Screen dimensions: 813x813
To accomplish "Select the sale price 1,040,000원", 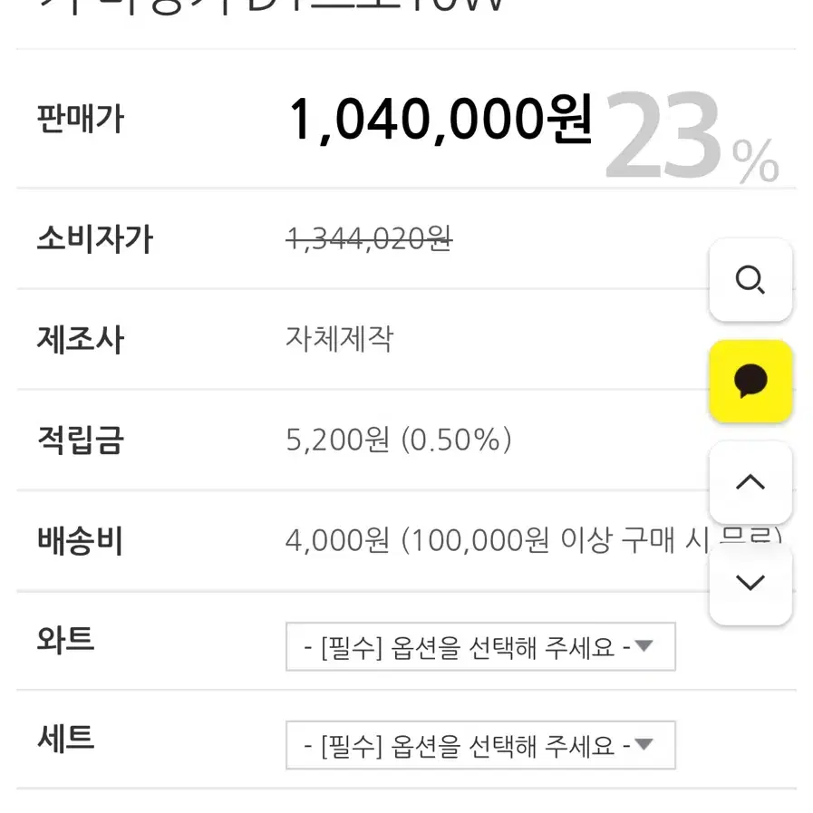I will coord(440,120).
